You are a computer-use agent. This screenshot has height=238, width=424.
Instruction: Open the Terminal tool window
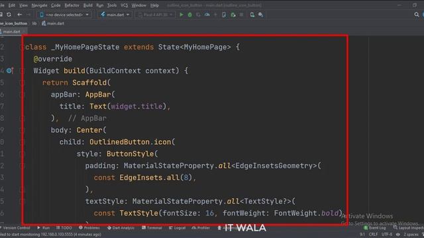pos(152,227)
